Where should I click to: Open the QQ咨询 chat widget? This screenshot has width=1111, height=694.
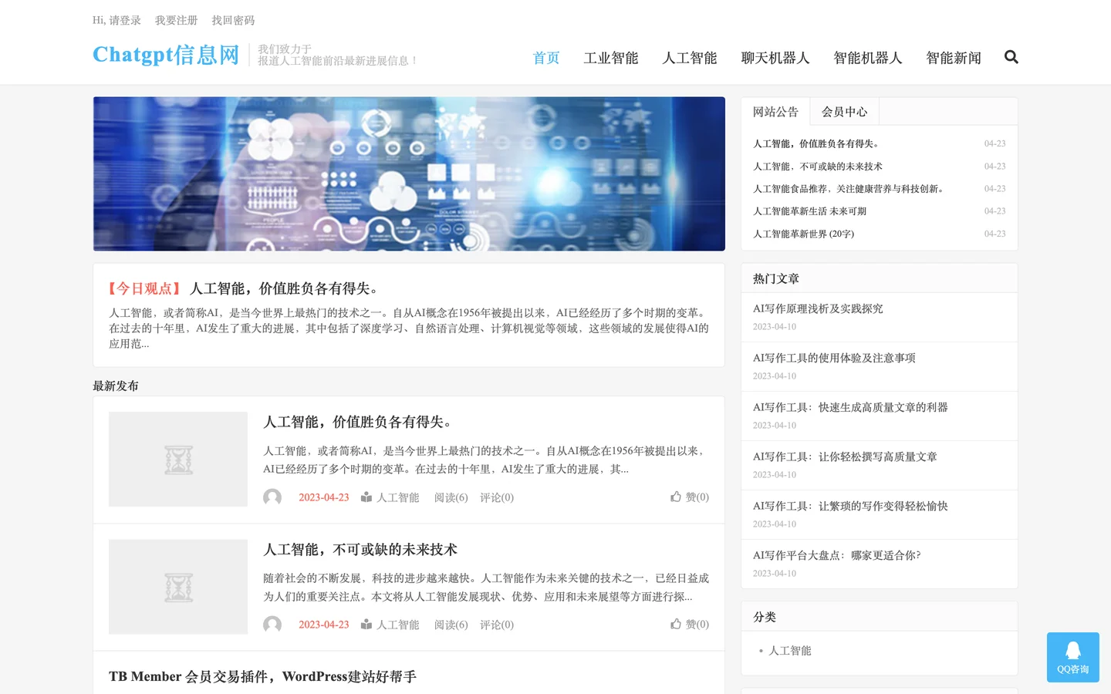(1072, 657)
